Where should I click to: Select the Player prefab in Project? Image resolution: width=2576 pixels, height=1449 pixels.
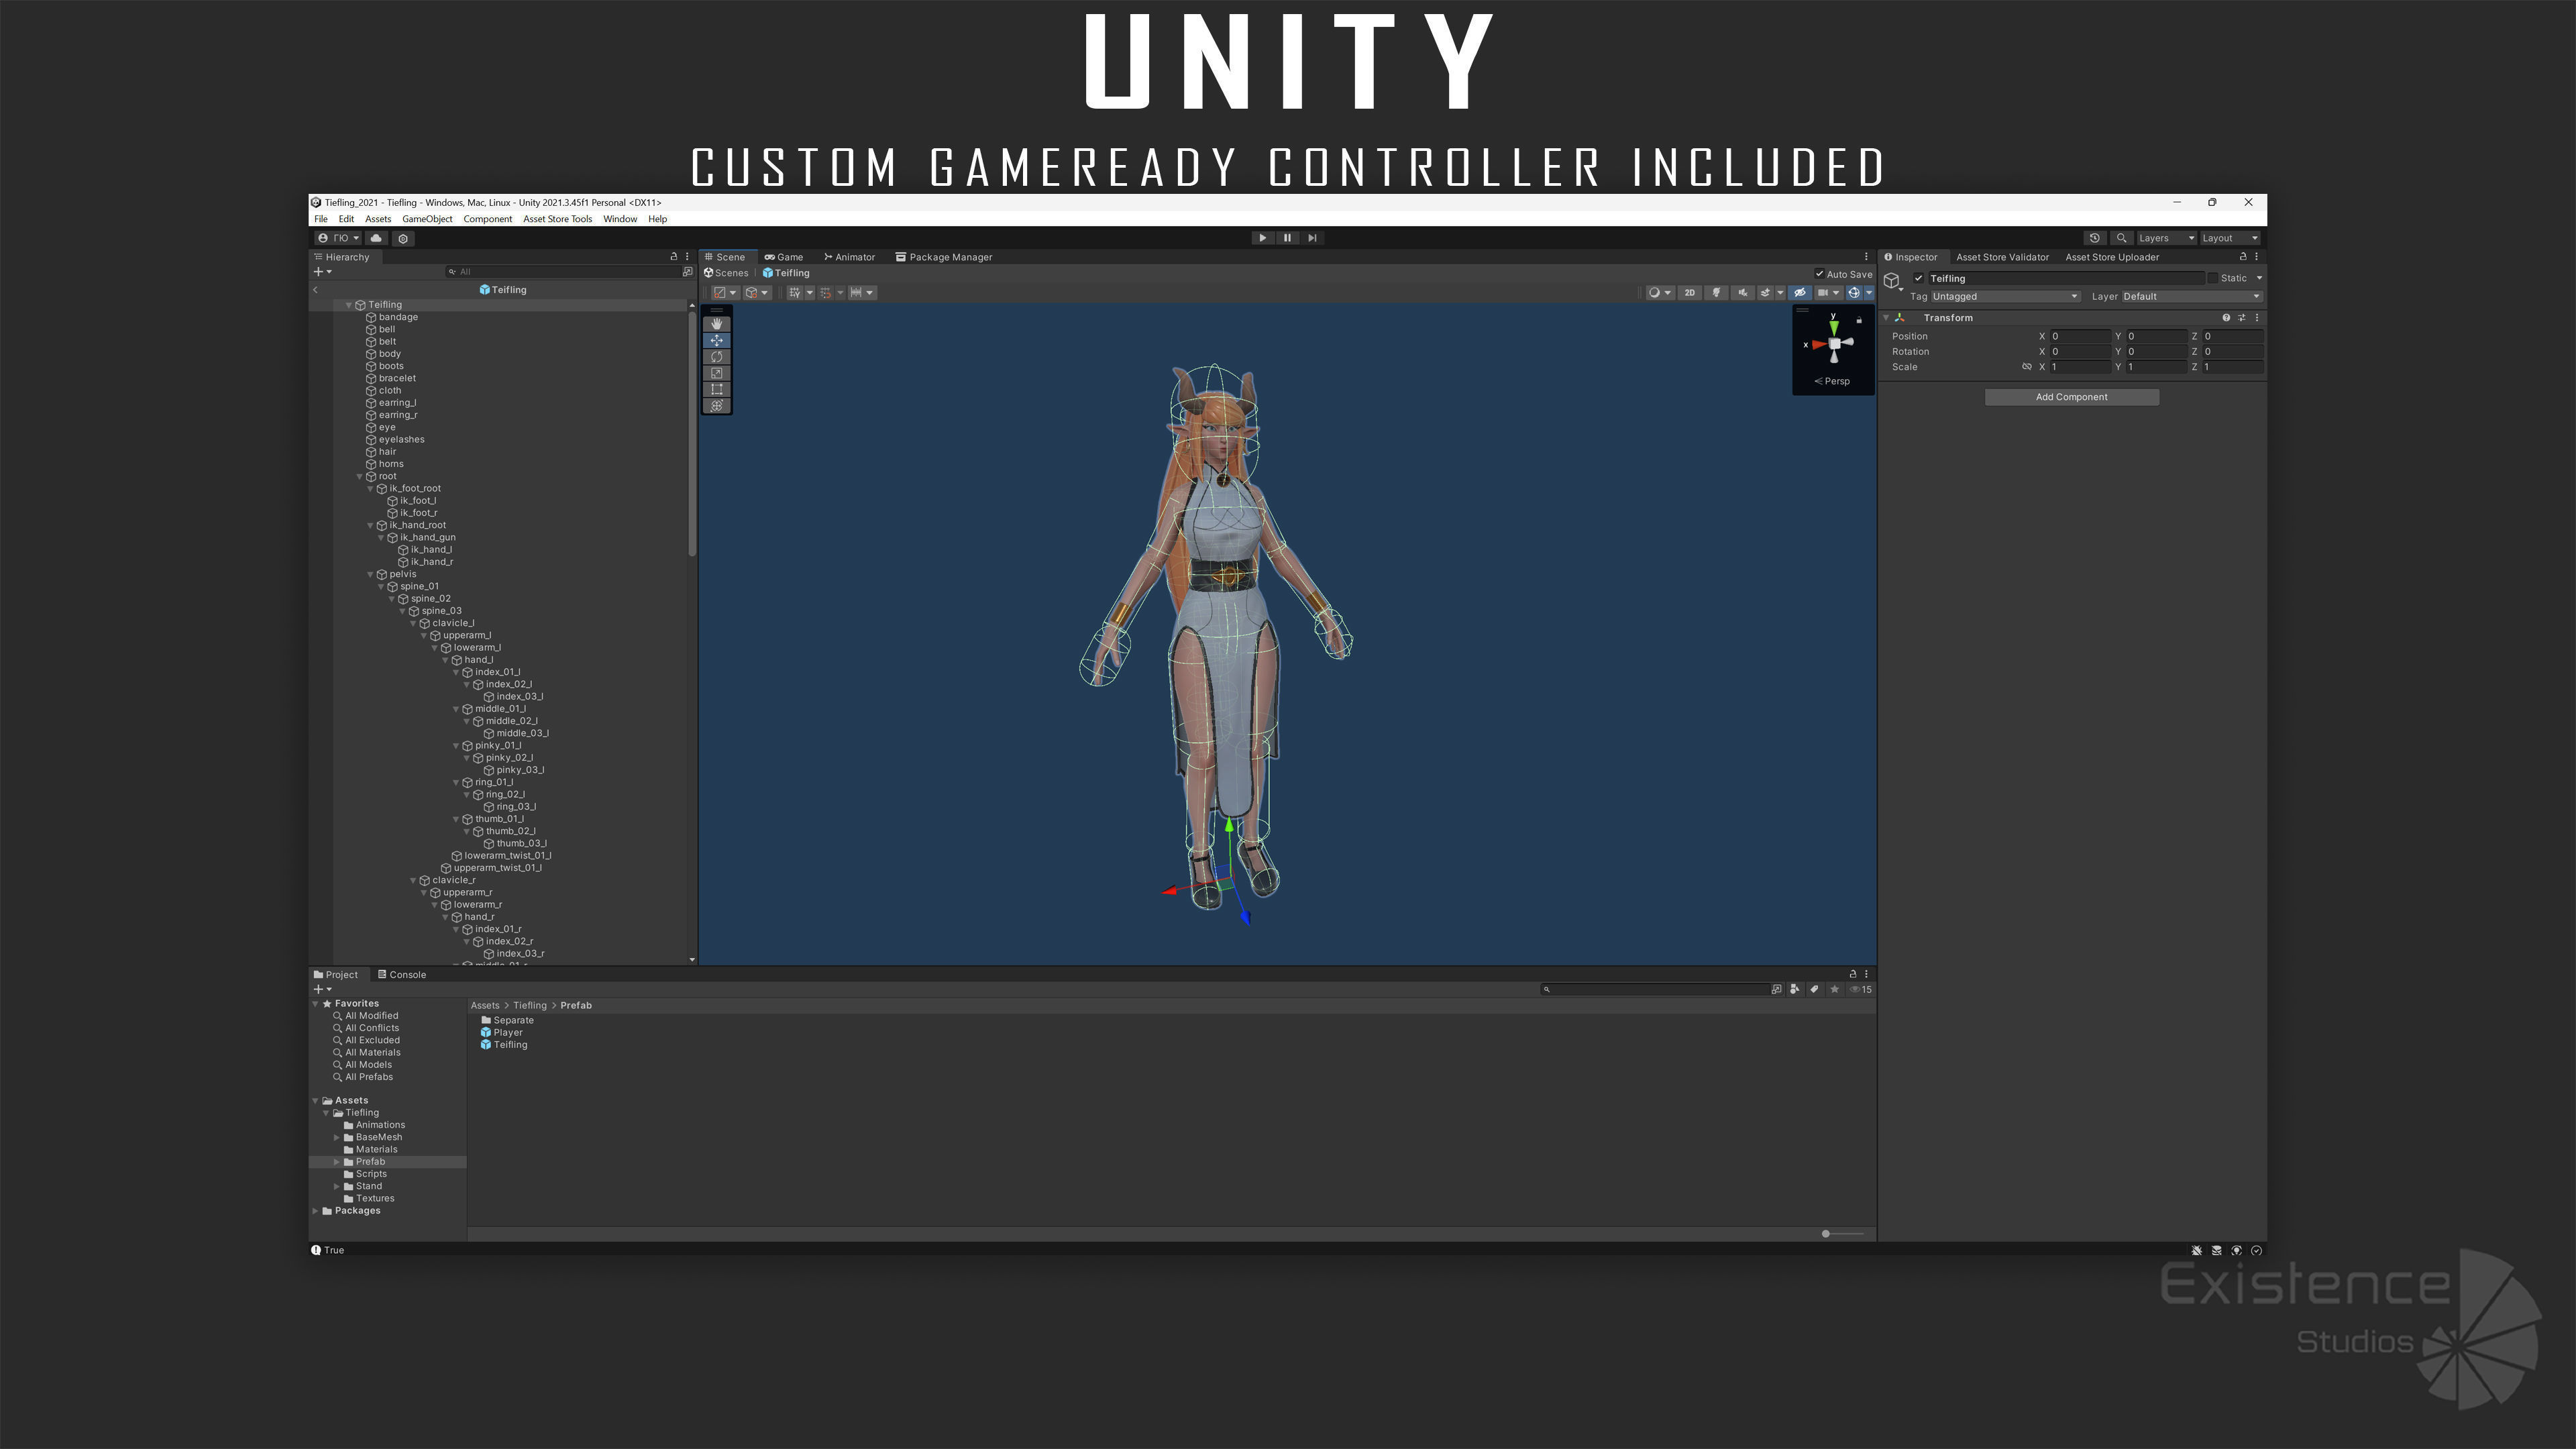[x=507, y=1033]
